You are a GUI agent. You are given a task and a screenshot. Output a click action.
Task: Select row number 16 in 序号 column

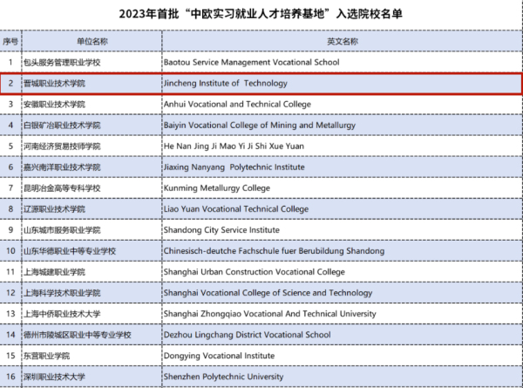pos(10,377)
